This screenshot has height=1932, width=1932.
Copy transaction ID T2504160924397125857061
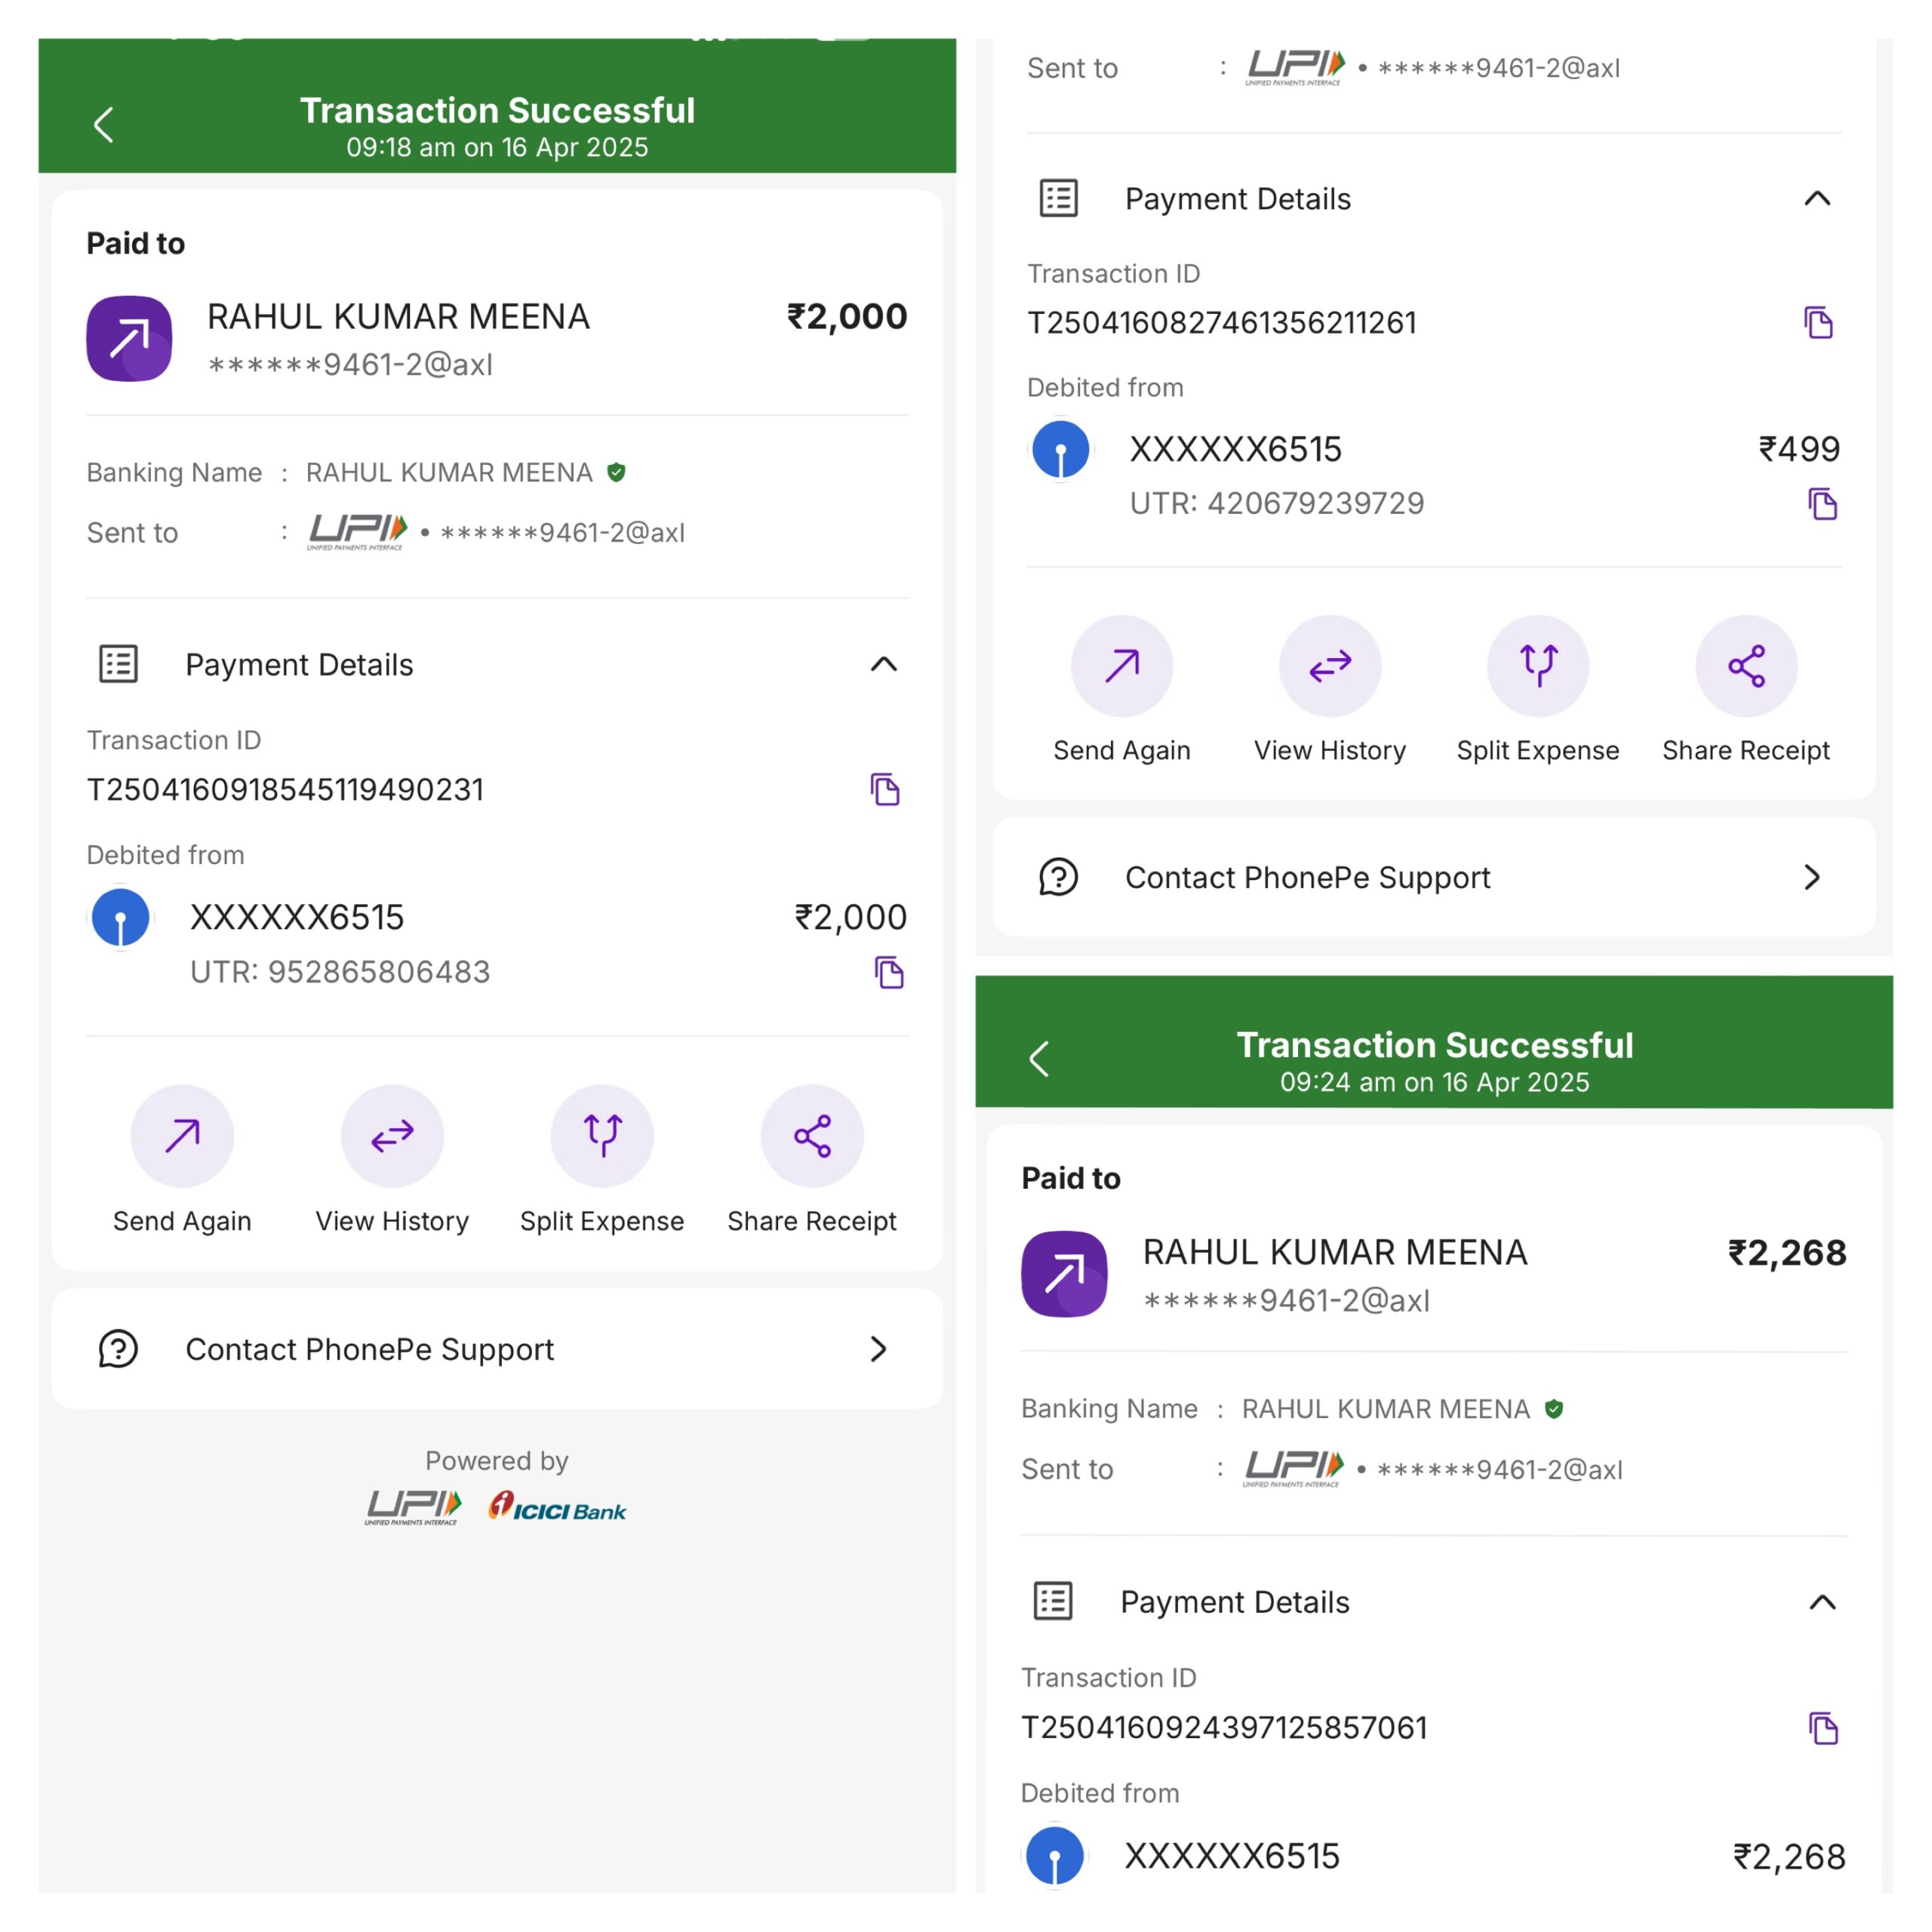[1824, 1728]
